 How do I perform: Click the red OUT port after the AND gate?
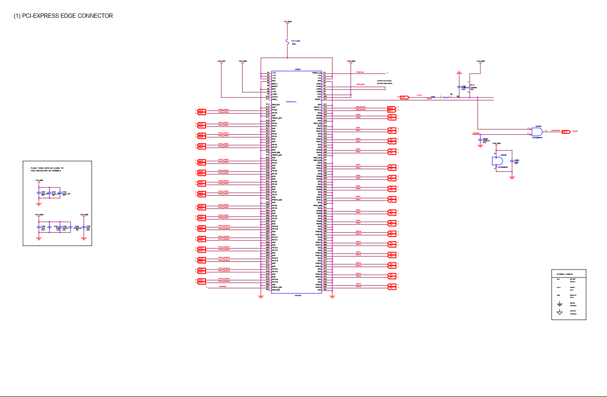click(565, 132)
